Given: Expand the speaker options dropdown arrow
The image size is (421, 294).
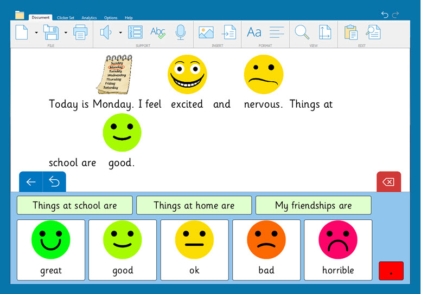Looking at the screenshot, I should coord(120,32).
